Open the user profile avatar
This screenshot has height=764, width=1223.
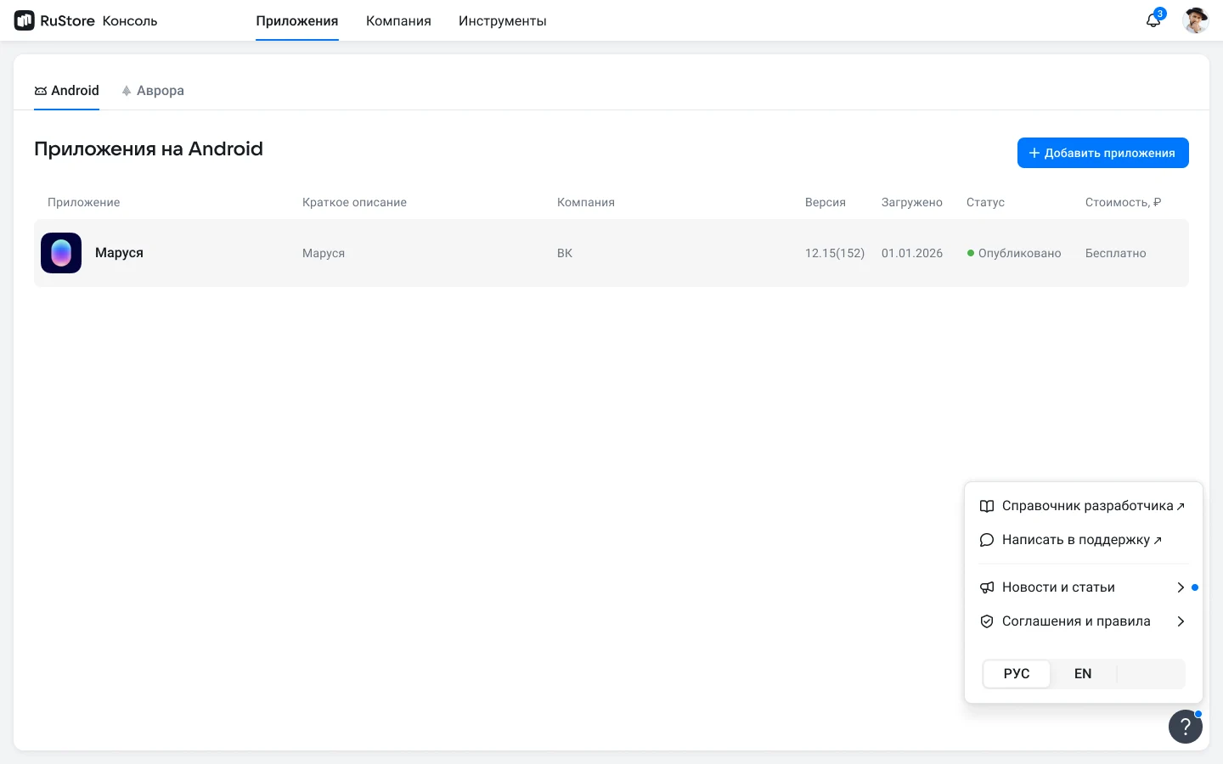[1196, 20]
